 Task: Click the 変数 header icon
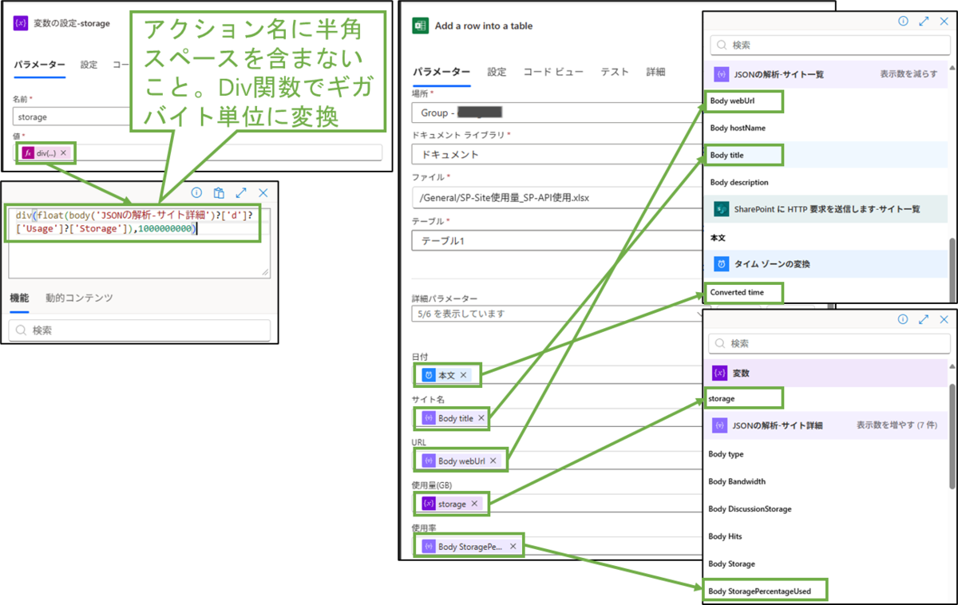pyautogui.click(x=719, y=373)
